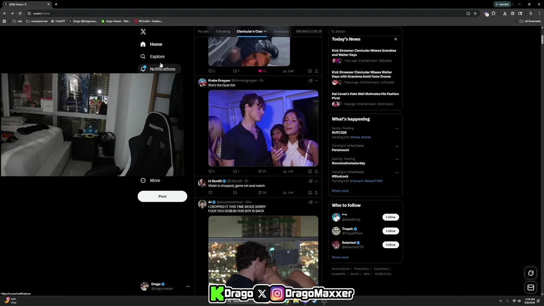The width and height of the screenshot is (544, 306).
Task: Follow the @heresbroly account
Action: pos(391,217)
